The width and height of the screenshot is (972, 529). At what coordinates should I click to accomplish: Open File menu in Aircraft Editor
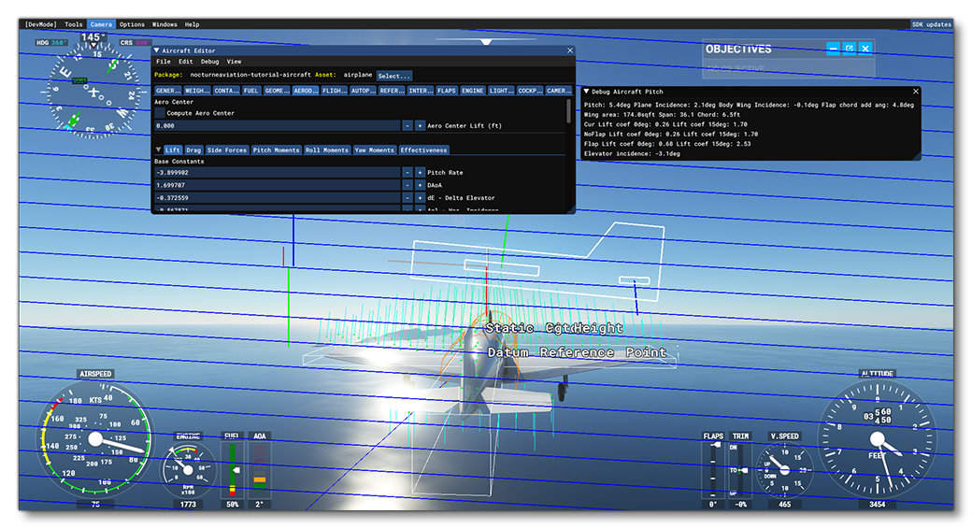tap(163, 62)
